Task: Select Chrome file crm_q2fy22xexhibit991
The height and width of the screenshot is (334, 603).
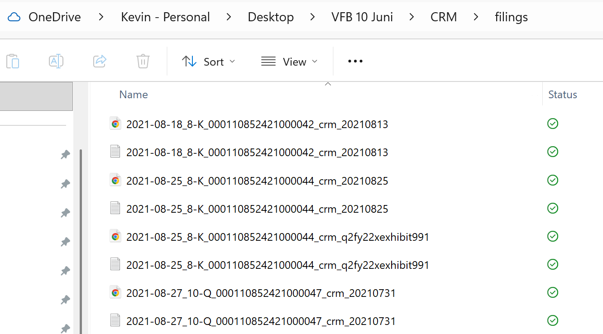Action: coord(270,237)
